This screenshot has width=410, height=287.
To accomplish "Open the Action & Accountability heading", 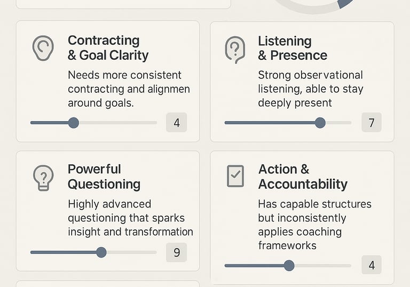I will 302,177.
